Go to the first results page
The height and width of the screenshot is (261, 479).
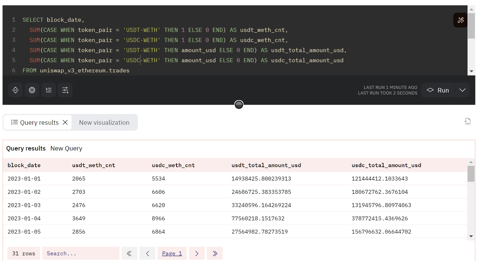click(x=129, y=253)
